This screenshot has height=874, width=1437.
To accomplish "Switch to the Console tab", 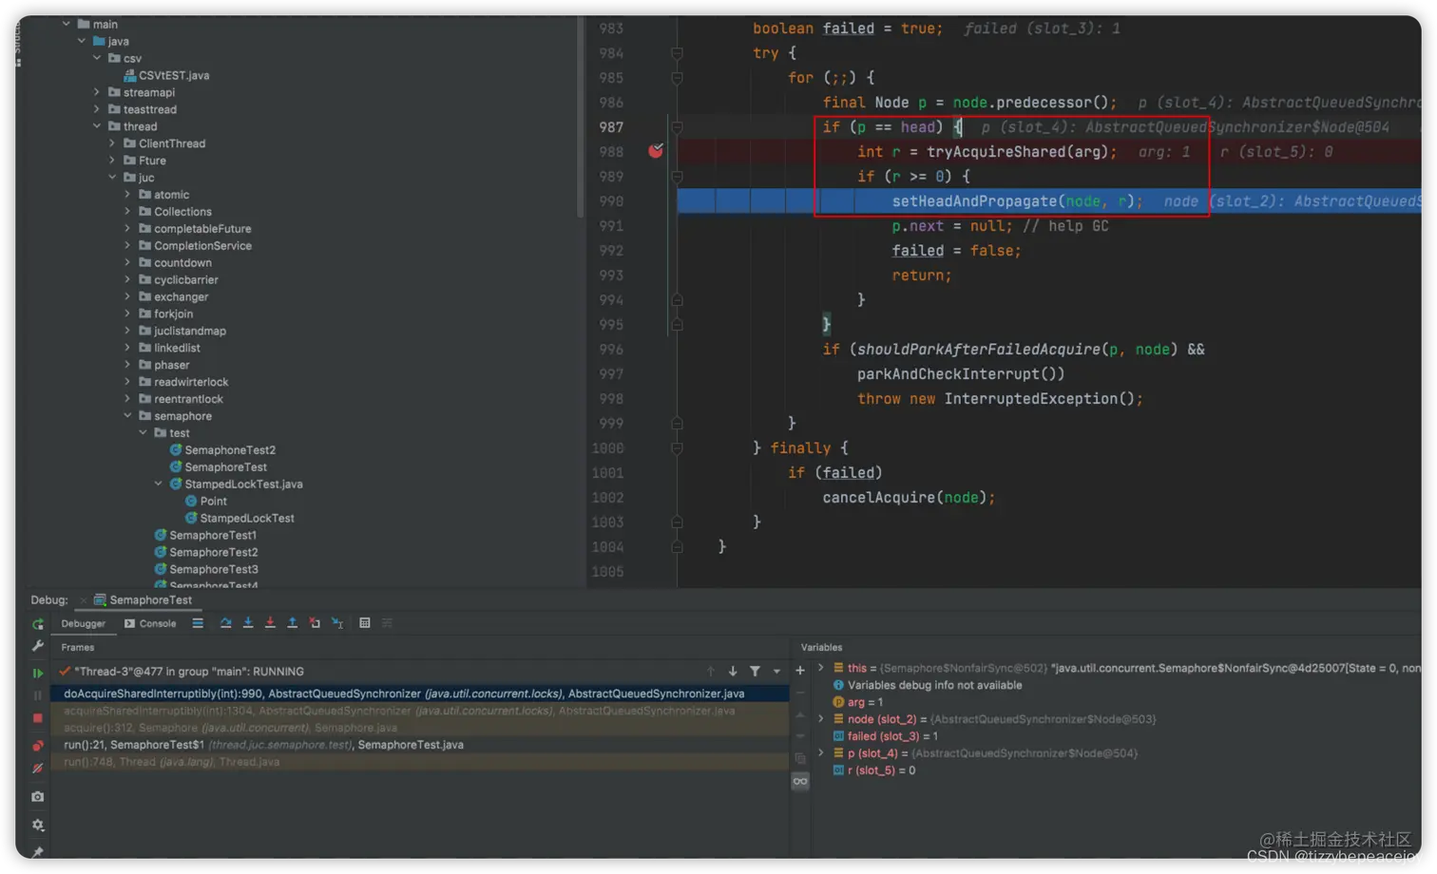I will pyautogui.click(x=150, y=624).
